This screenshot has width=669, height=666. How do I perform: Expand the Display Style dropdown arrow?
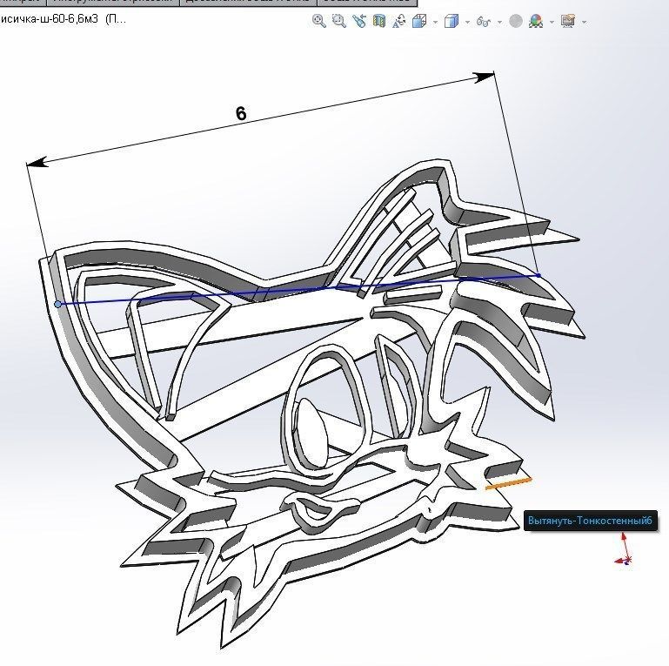pos(467,22)
